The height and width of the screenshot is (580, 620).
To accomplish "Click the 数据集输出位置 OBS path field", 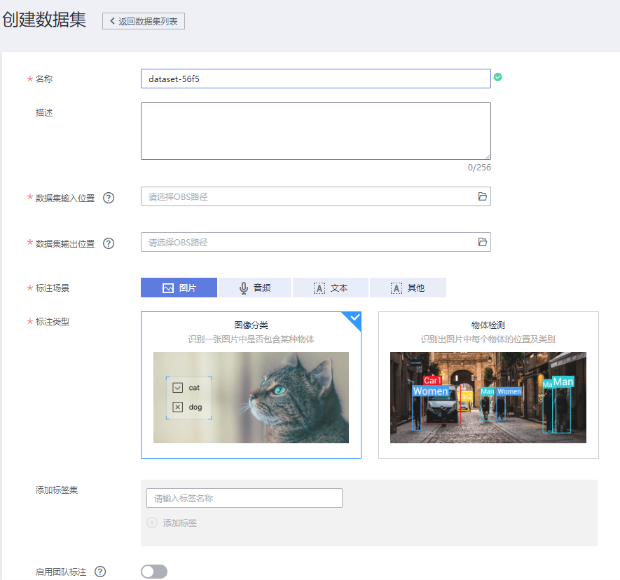I will tap(315, 242).
